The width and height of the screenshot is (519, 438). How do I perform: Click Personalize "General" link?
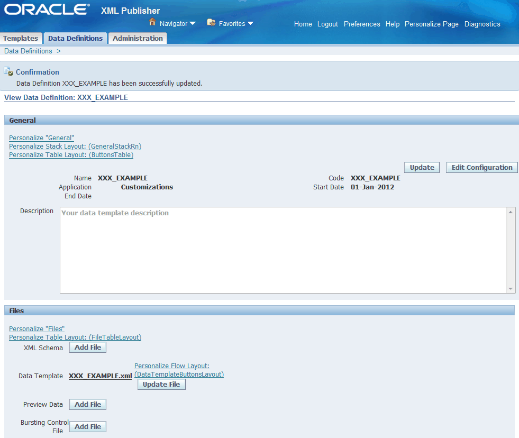(x=41, y=138)
